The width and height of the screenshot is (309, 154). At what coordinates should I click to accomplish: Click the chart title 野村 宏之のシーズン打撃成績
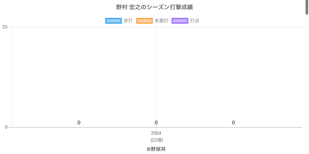click(154, 7)
